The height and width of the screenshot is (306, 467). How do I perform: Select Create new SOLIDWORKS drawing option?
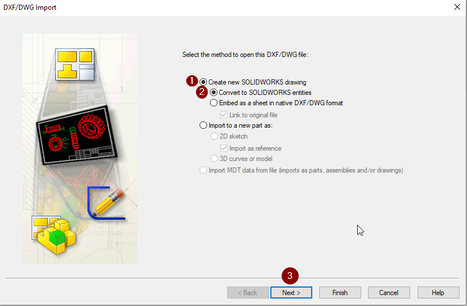pyautogui.click(x=203, y=82)
